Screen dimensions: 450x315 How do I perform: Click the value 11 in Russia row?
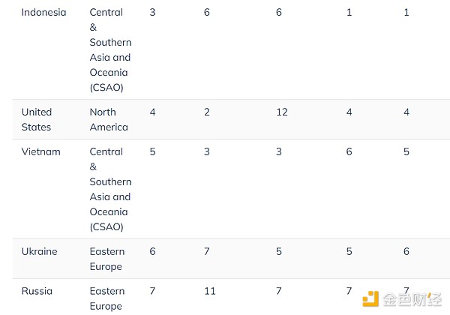pyautogui.click(x=209, y=291)
